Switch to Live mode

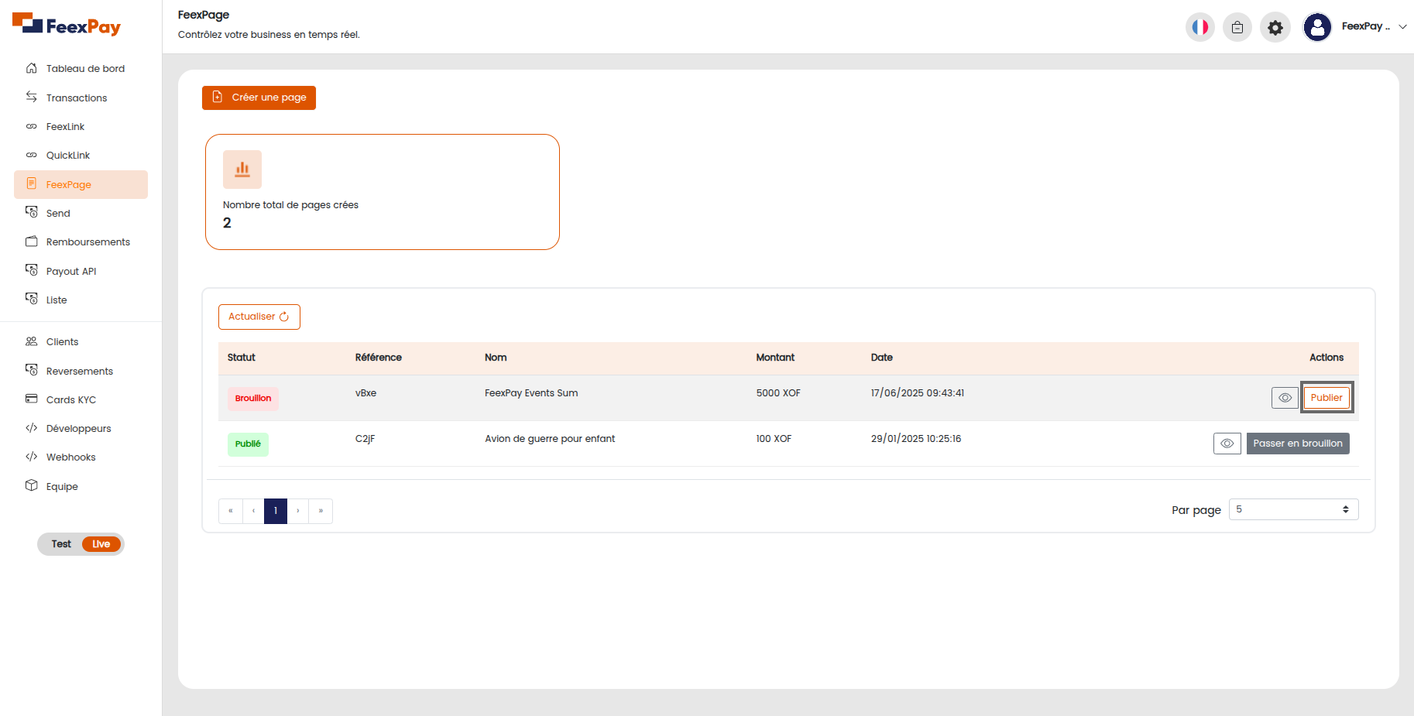coord(101,544)
